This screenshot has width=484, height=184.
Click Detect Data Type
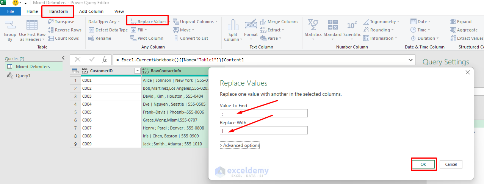tap(108, 30)
